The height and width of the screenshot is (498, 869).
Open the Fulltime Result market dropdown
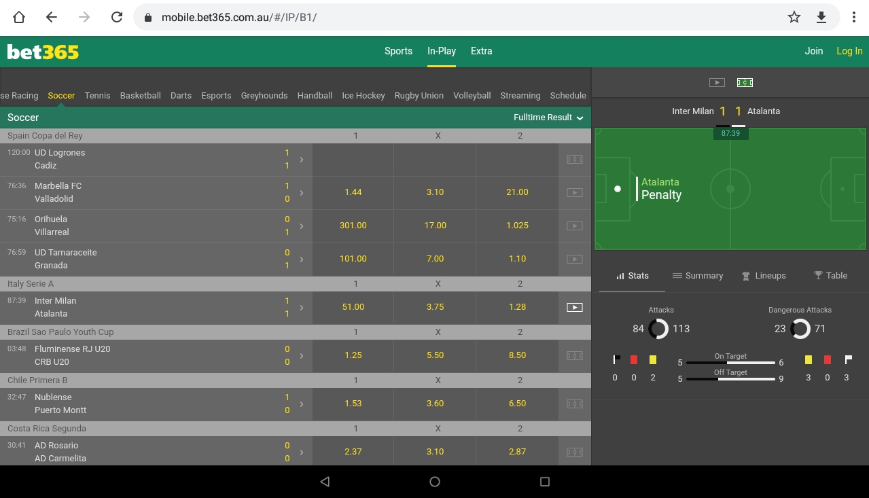click(548, 118)
